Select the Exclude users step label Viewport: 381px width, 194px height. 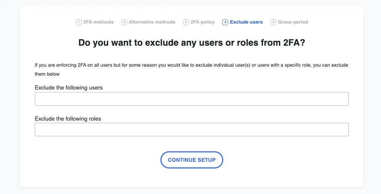click(x=246, y=22)
